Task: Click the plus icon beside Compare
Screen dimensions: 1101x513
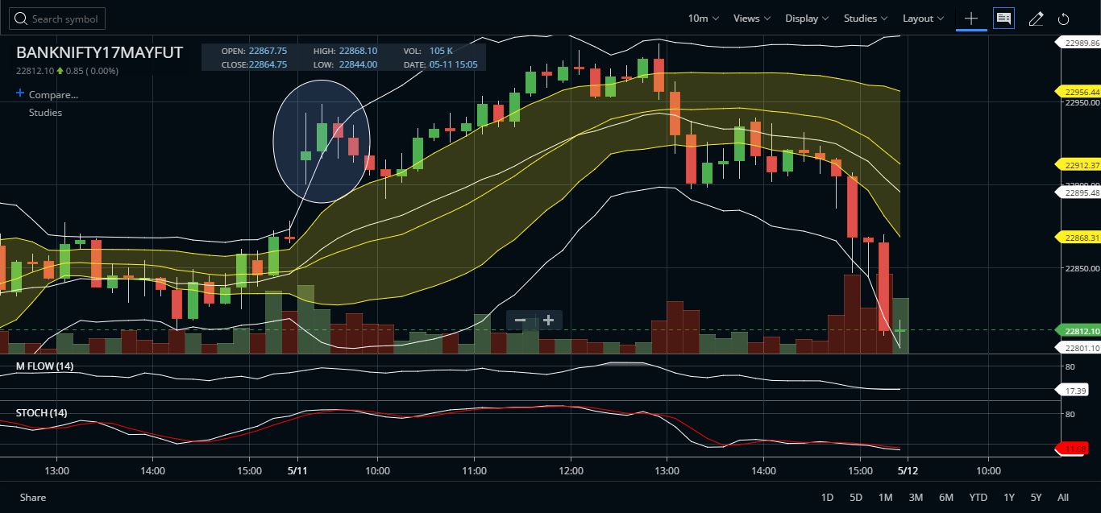Action: pyautogui.click(x=20, y=94)
